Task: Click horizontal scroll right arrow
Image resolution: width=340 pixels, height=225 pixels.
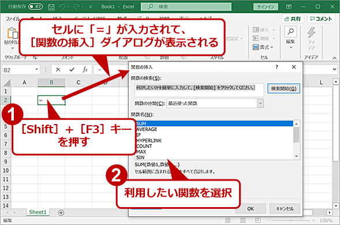Action: pos(330,213)
